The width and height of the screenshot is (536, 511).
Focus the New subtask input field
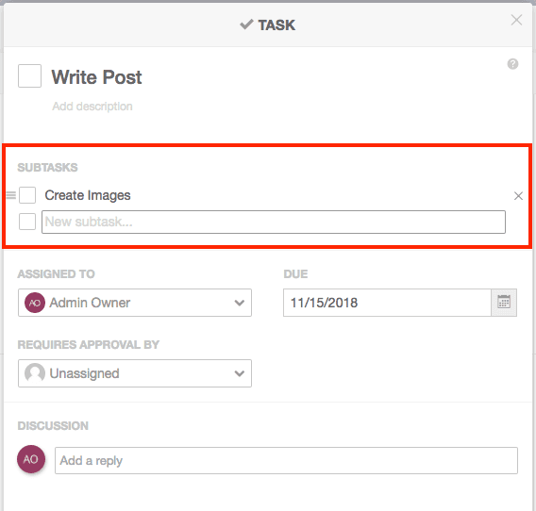(274, 222)
